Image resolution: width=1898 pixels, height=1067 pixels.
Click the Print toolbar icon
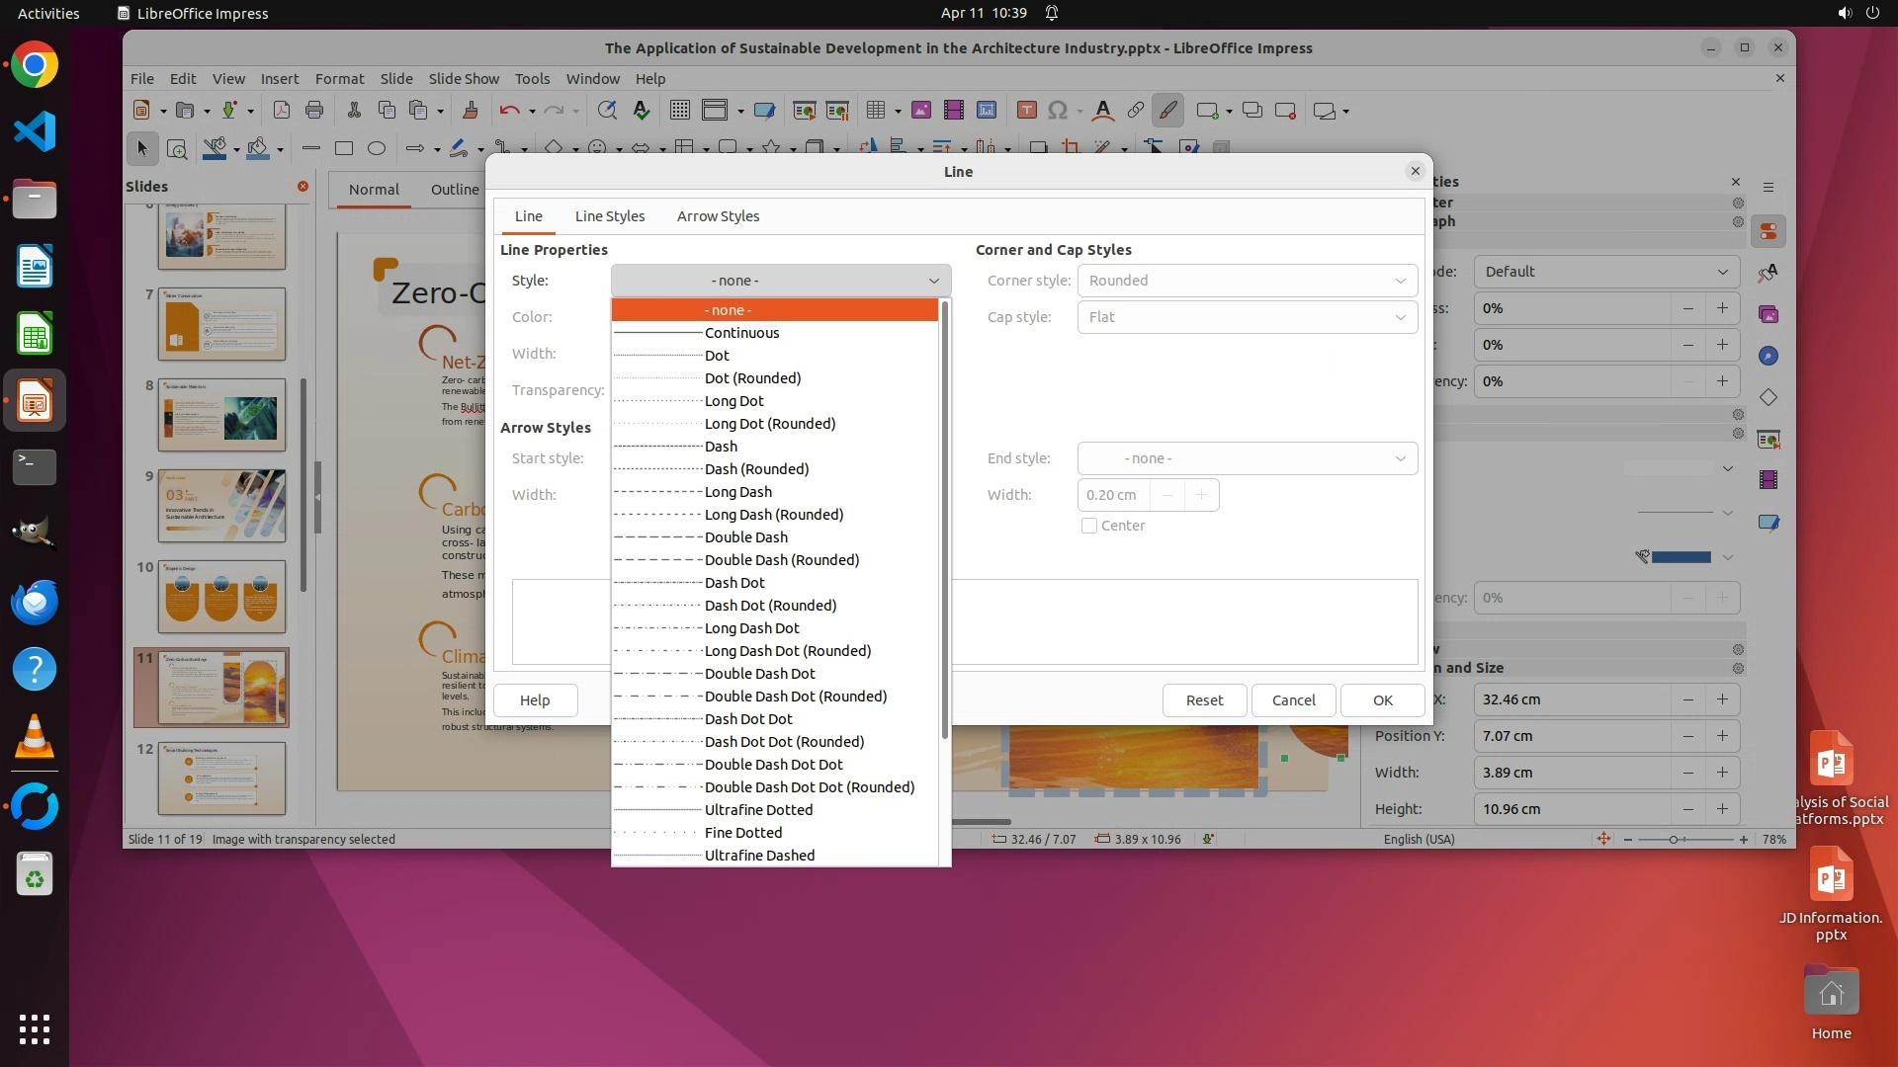pos(314,111)
